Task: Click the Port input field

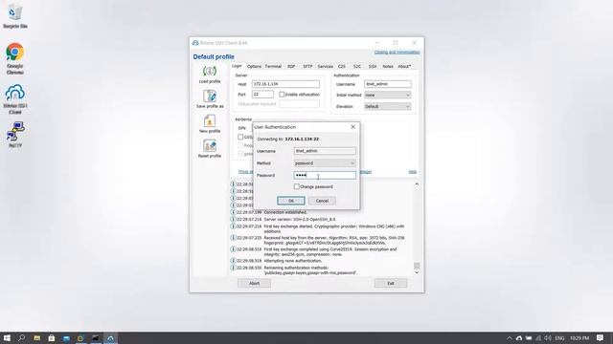Action: (x=262, y=95)
